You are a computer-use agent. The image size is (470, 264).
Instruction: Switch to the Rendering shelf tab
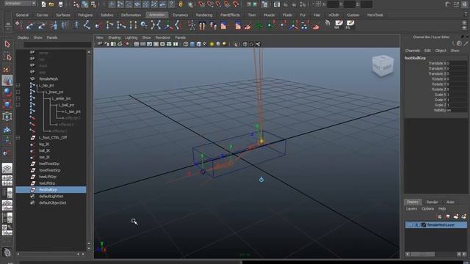(x=204, y=15)
